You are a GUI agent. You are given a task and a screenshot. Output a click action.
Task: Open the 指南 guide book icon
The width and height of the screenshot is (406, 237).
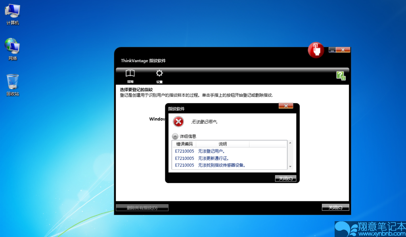pyautogui.click(x=130, y=76)
